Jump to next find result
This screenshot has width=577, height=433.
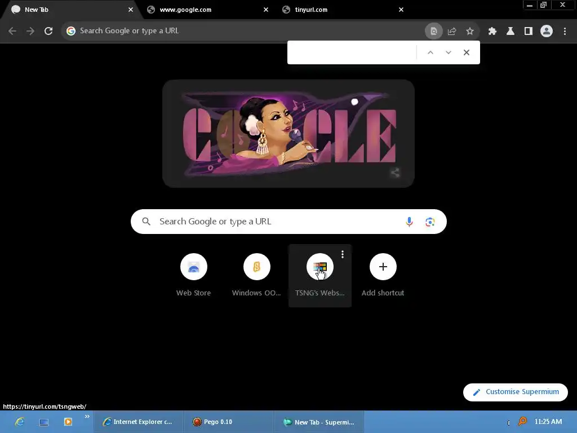448,52
